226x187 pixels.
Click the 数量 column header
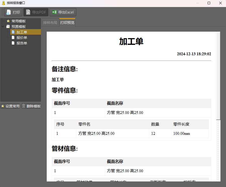[x=155, y=124]
